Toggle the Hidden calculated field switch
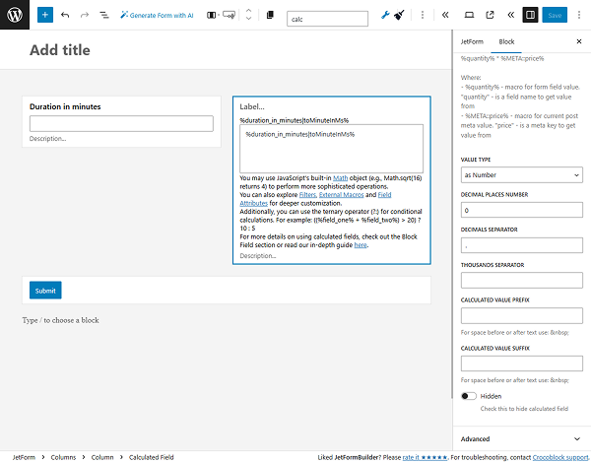The image size is (591, 463). [469, 396]
